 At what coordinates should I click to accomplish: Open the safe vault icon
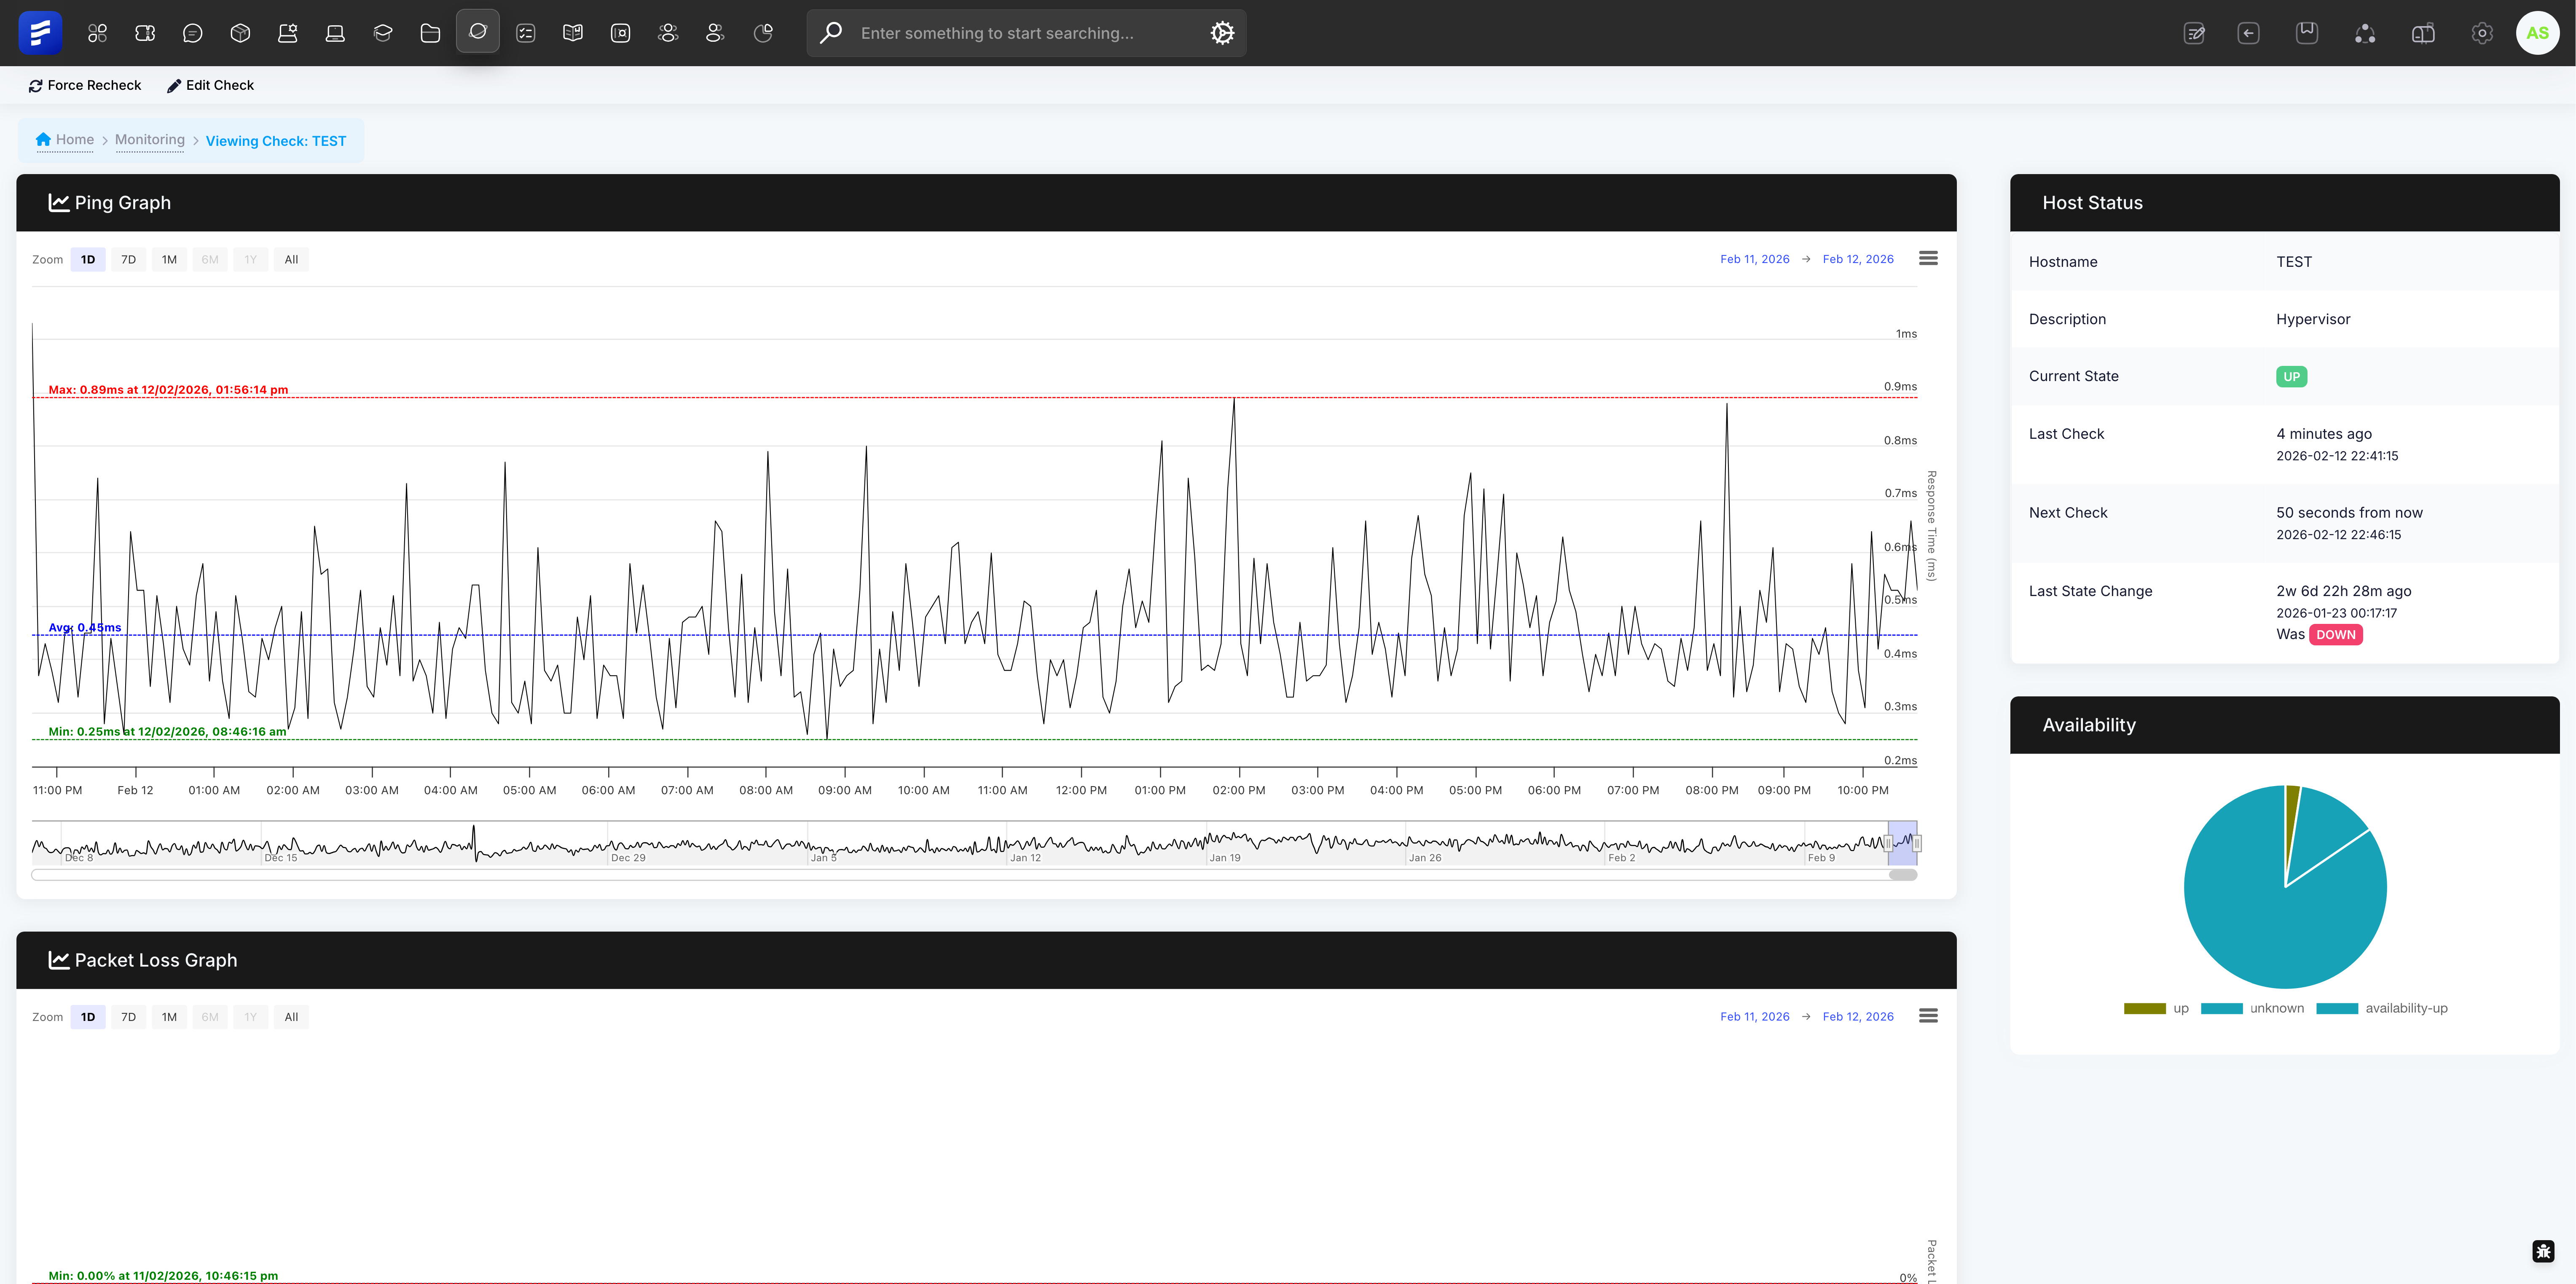point(621,33)
